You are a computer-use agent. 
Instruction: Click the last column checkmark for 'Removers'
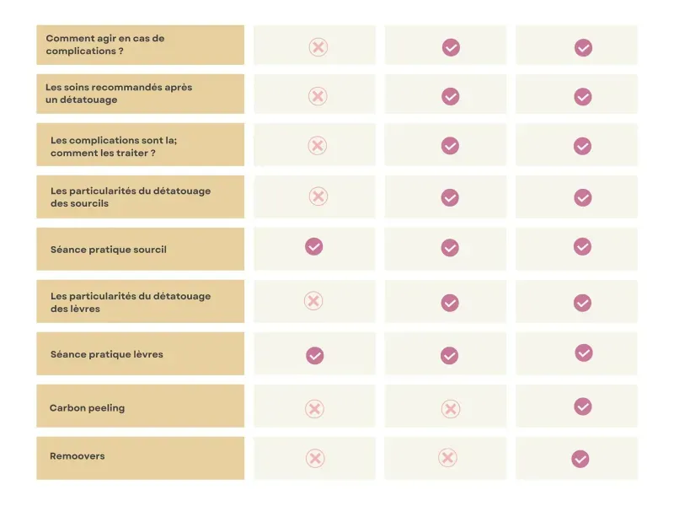[x=580, y=459]
